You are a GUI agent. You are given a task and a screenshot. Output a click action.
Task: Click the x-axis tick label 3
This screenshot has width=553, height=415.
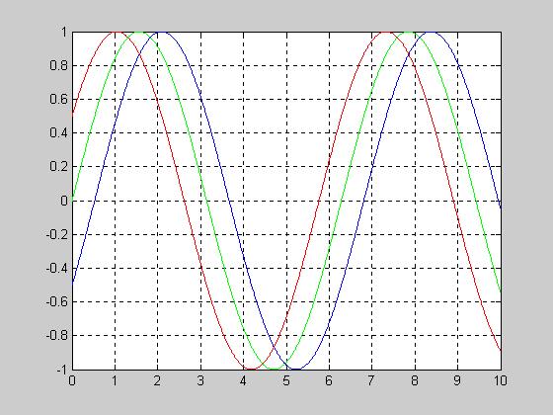200,380
